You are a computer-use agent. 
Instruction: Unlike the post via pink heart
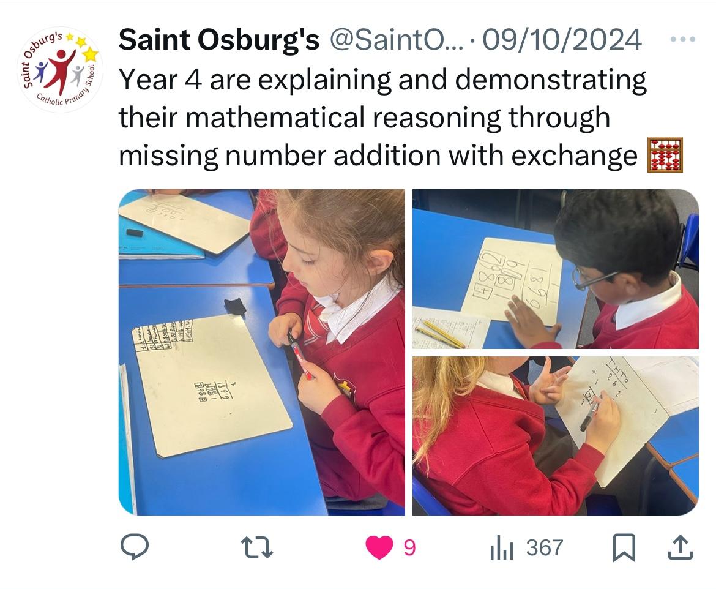[x=379, y=547]
